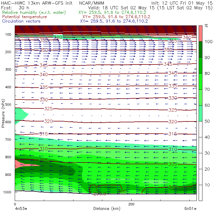Click the blue XY coordinates text line
The width and height of the screenshot is (214, 214).
pos(114,21)
